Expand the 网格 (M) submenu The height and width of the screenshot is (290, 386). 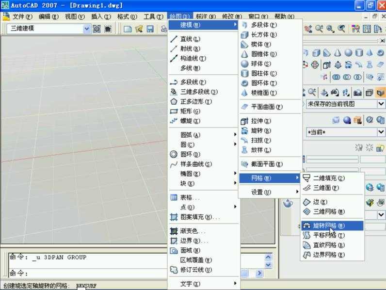tap(270, 178)
